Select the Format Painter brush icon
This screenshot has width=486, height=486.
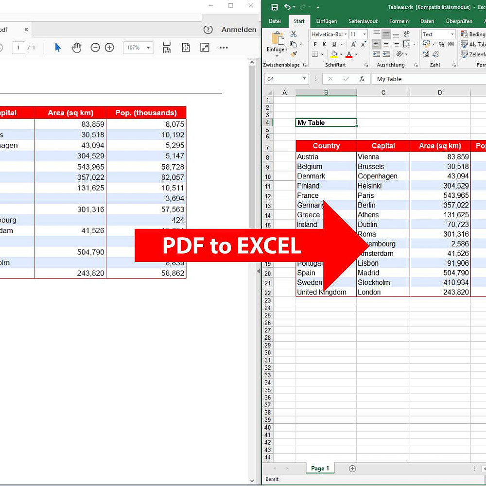tap(294, 54)
